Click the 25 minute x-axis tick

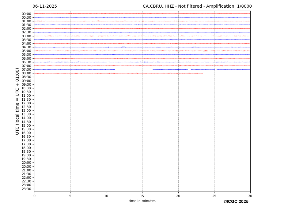point(214,196)
